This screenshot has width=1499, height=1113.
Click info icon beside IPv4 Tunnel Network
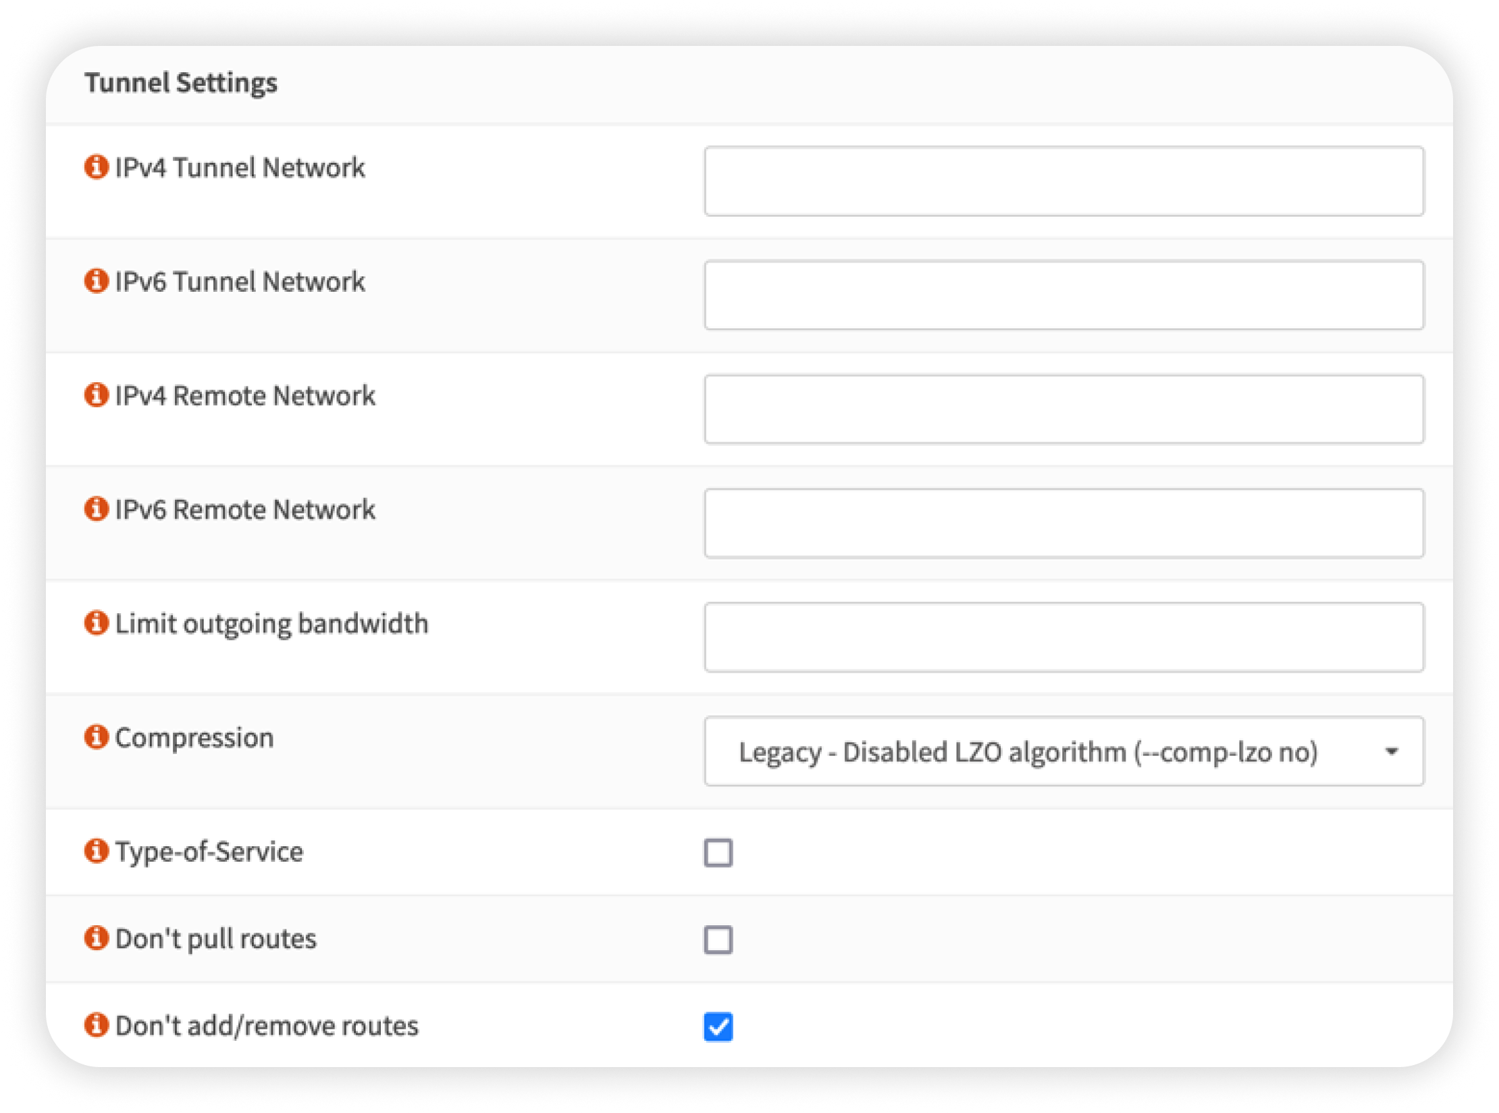97,167
